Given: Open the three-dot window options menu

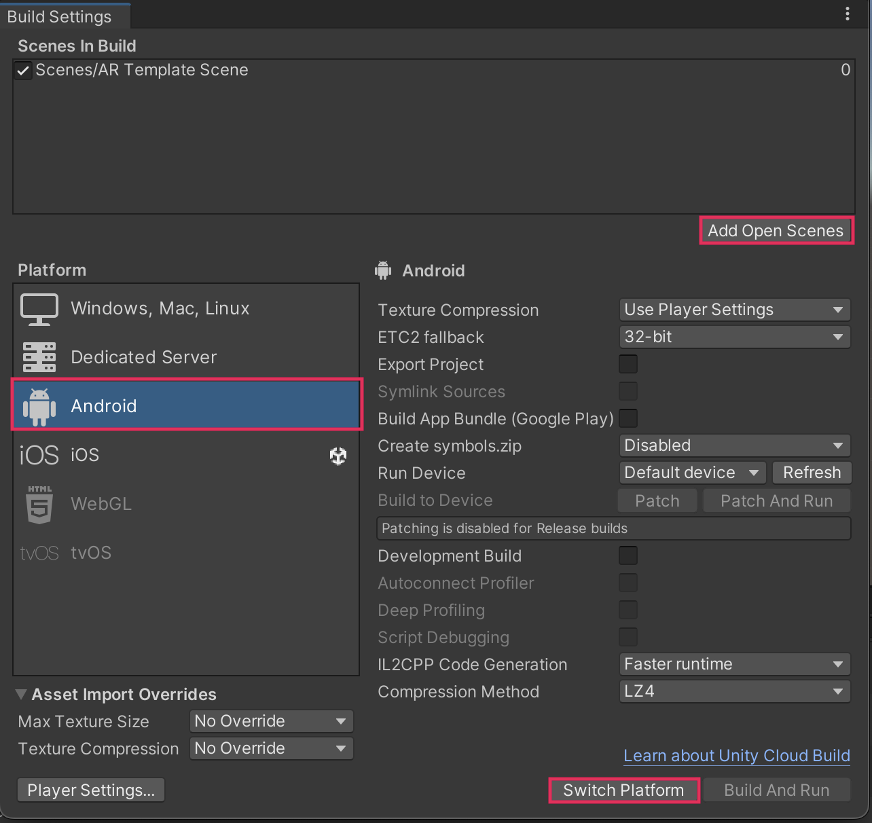Looking at the screenshot, I should click(x=847, y=14).
